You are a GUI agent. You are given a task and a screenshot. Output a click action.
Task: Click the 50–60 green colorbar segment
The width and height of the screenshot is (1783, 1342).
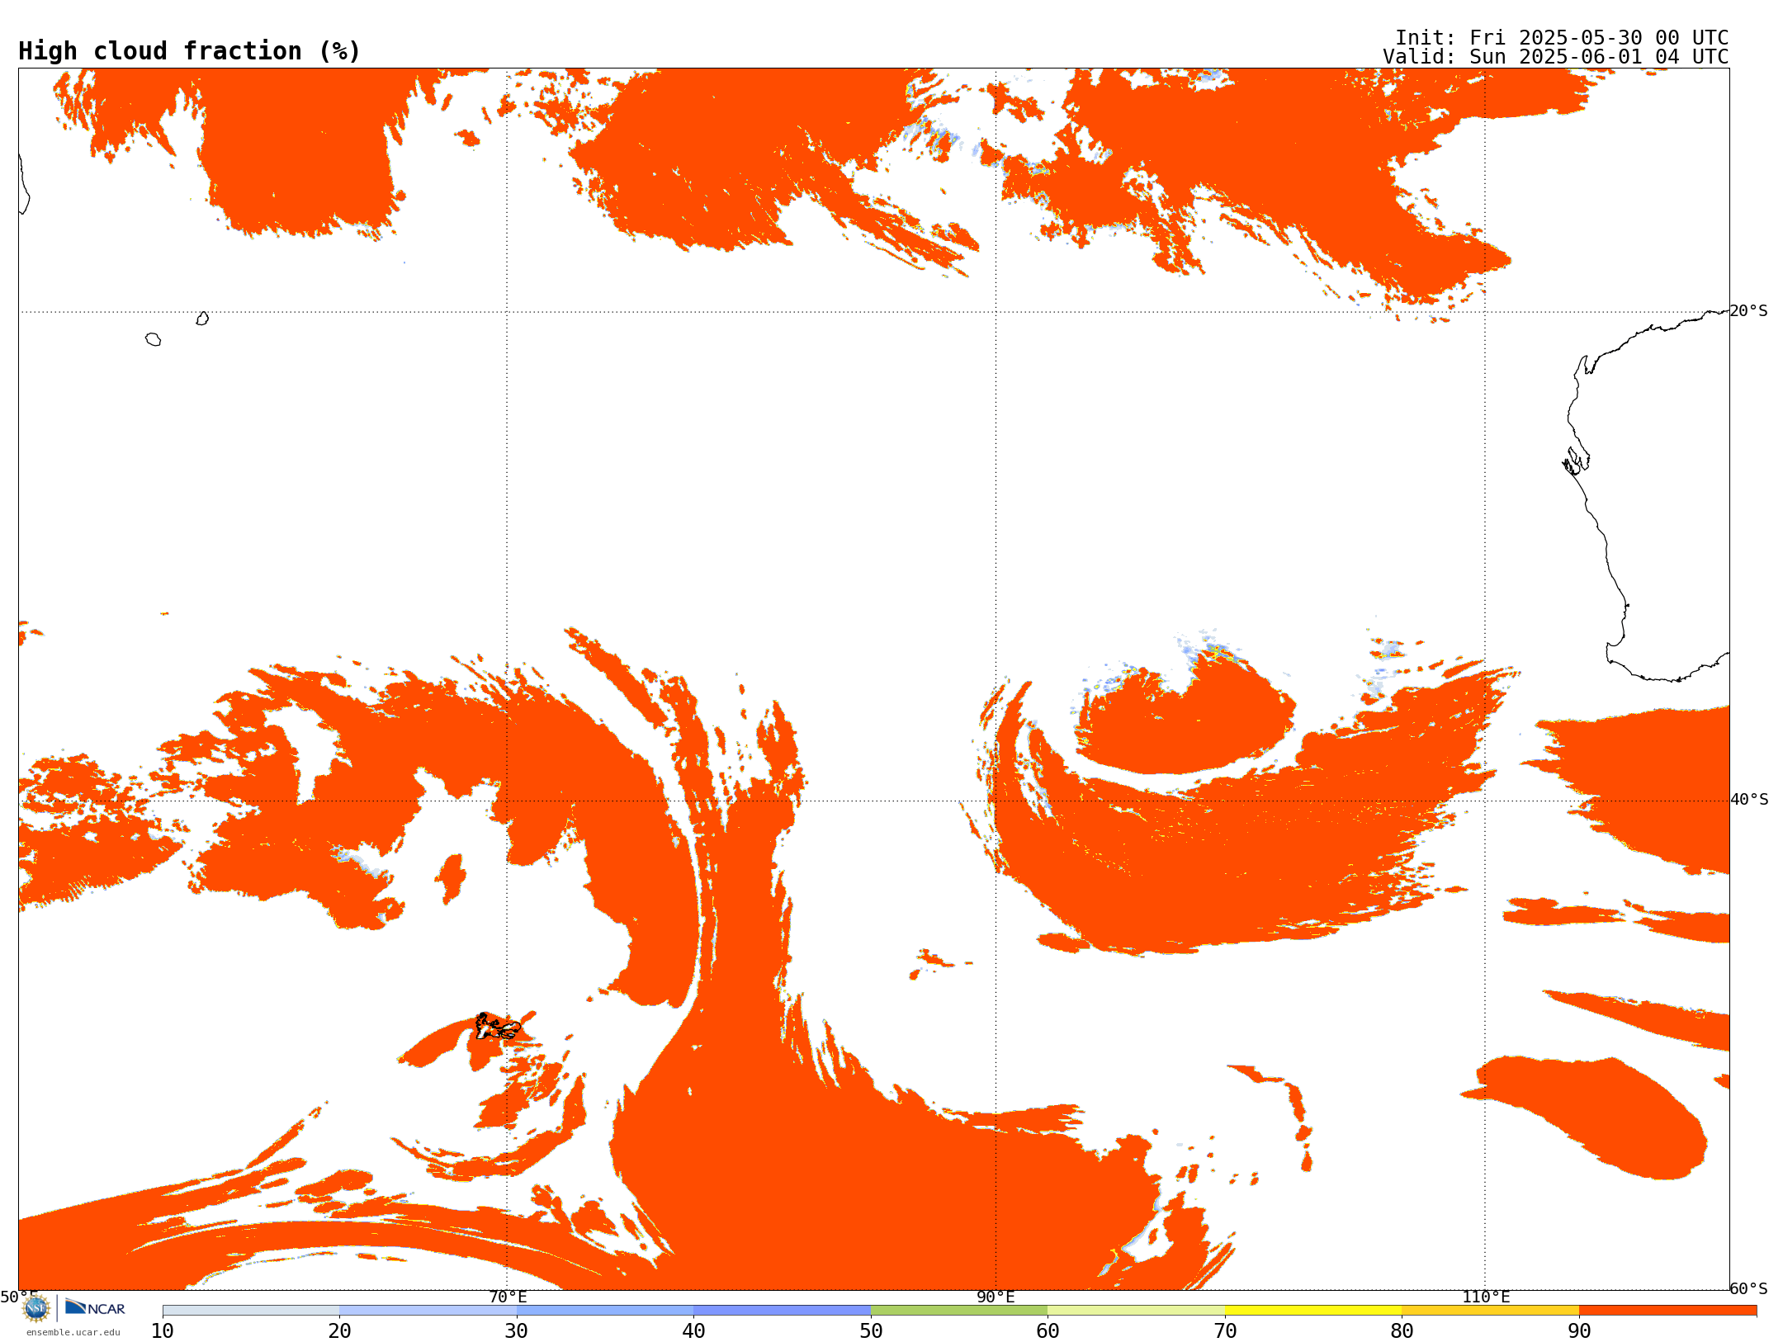(959, 1311)
